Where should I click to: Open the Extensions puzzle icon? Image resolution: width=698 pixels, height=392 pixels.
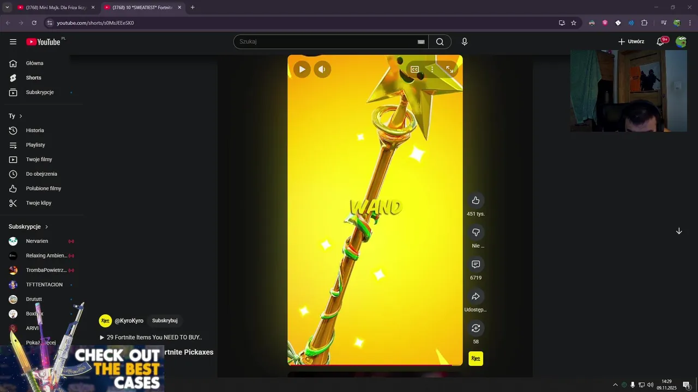tap(644, 23)
